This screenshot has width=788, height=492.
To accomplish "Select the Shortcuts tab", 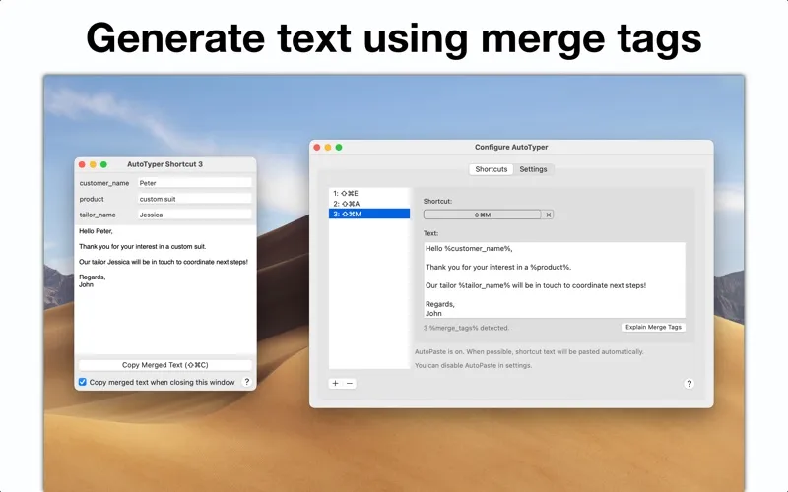I will click(492, 169).
